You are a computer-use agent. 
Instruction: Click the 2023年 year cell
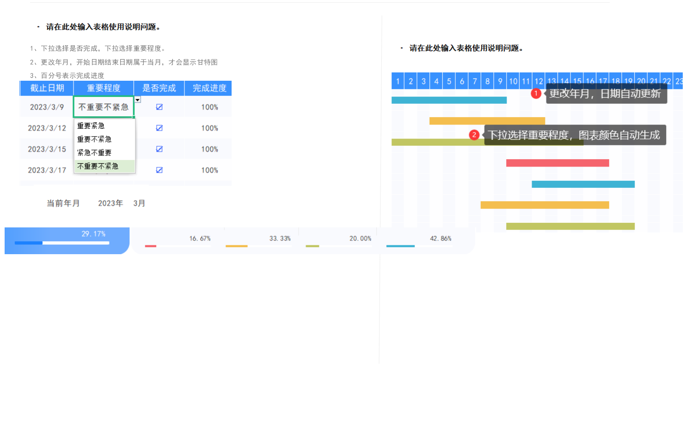(x=110, y=203)
